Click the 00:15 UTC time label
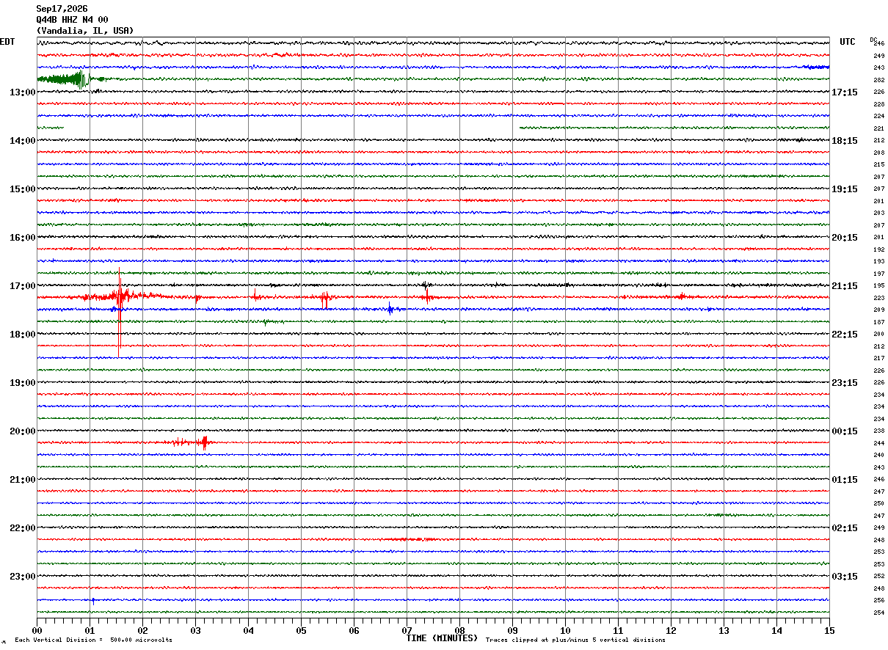The width and height of the screenshot is (888, 650). pos(845,431)
